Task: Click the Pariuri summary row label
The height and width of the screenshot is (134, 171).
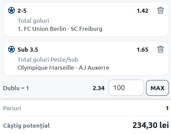Action: (x=12, y=108)
